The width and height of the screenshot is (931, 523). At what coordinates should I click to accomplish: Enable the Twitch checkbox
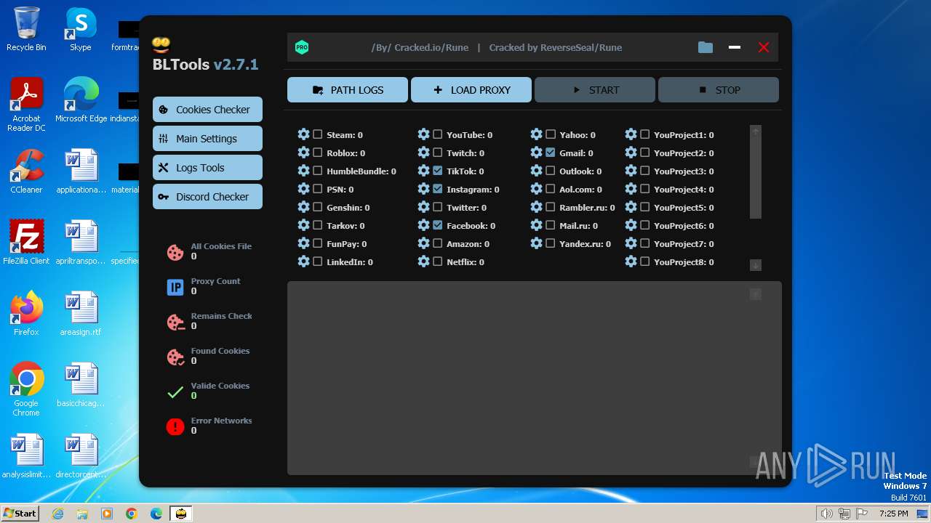438,153
